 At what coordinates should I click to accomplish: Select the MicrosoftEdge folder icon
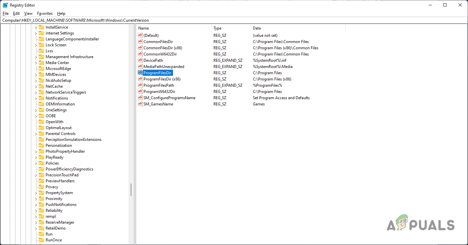pyautogui.click(x=41, y=69)
